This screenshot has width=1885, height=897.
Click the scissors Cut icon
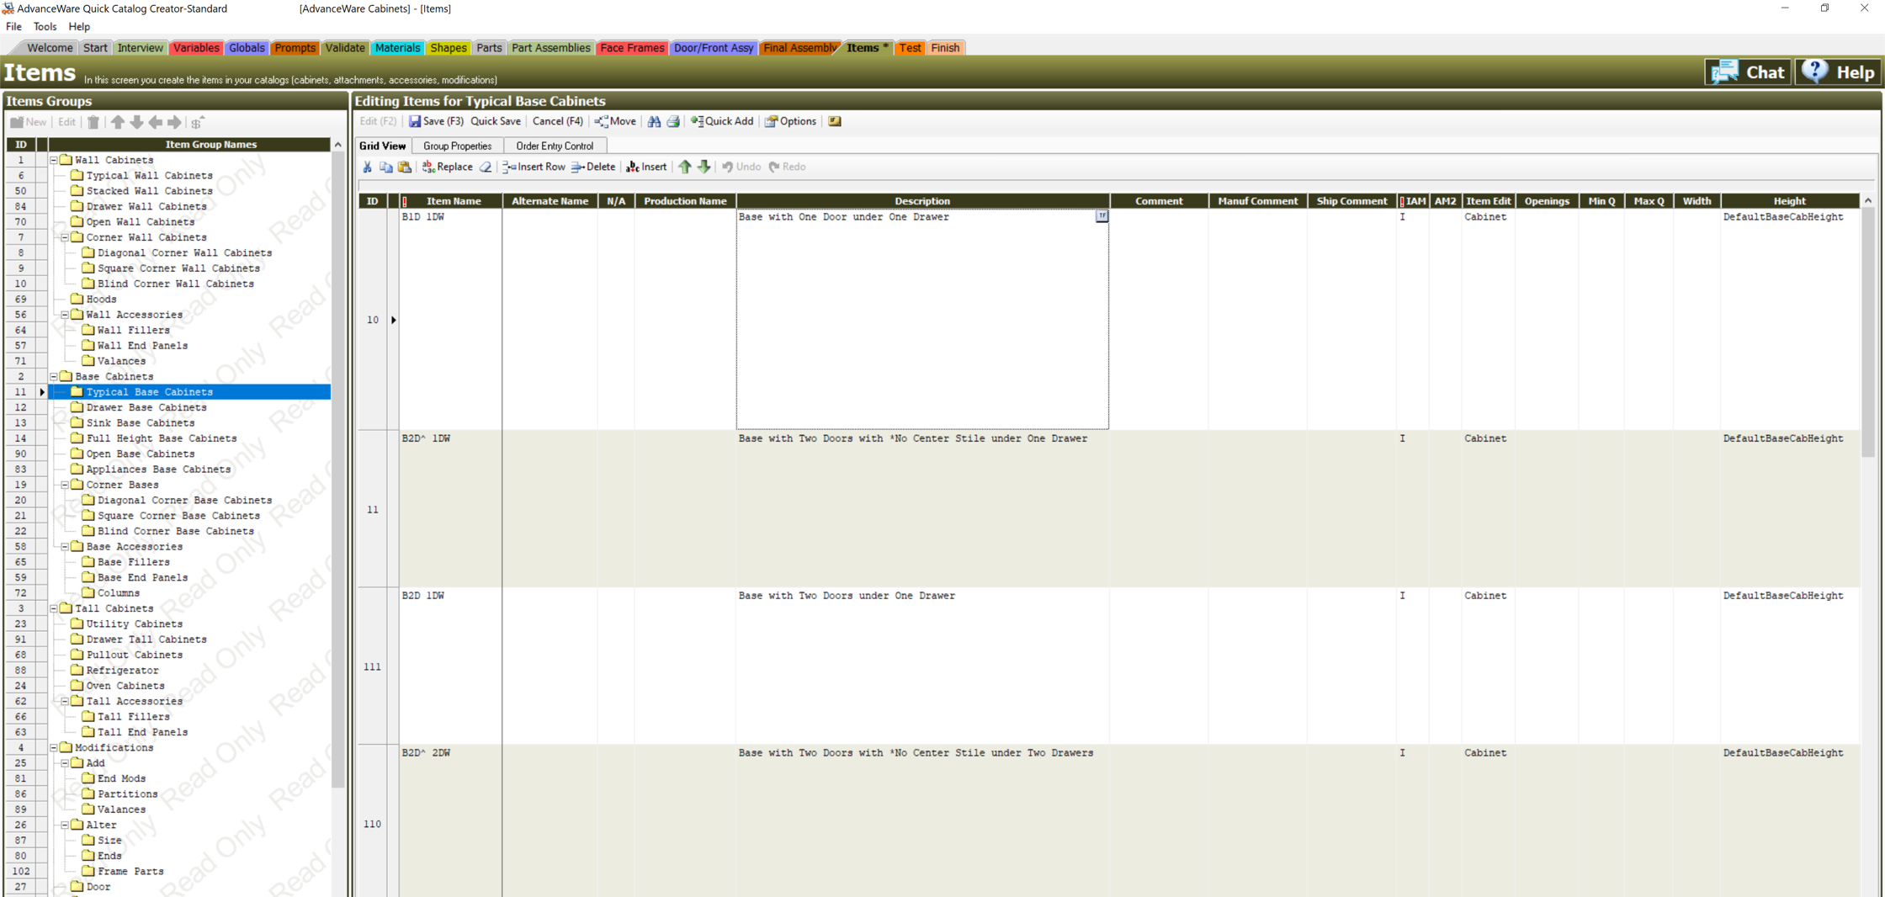(x=368, y=167)
